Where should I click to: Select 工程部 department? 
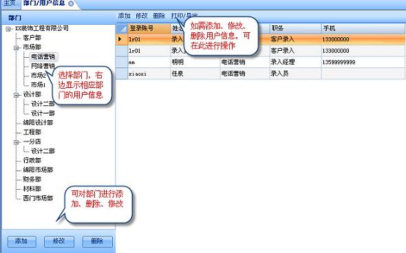click(x=32, y=132)
